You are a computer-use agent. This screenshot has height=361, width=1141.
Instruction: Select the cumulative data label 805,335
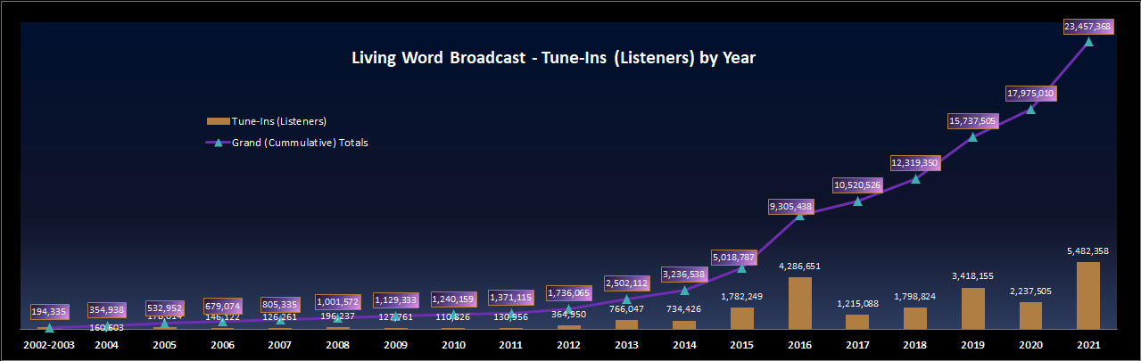280,304
